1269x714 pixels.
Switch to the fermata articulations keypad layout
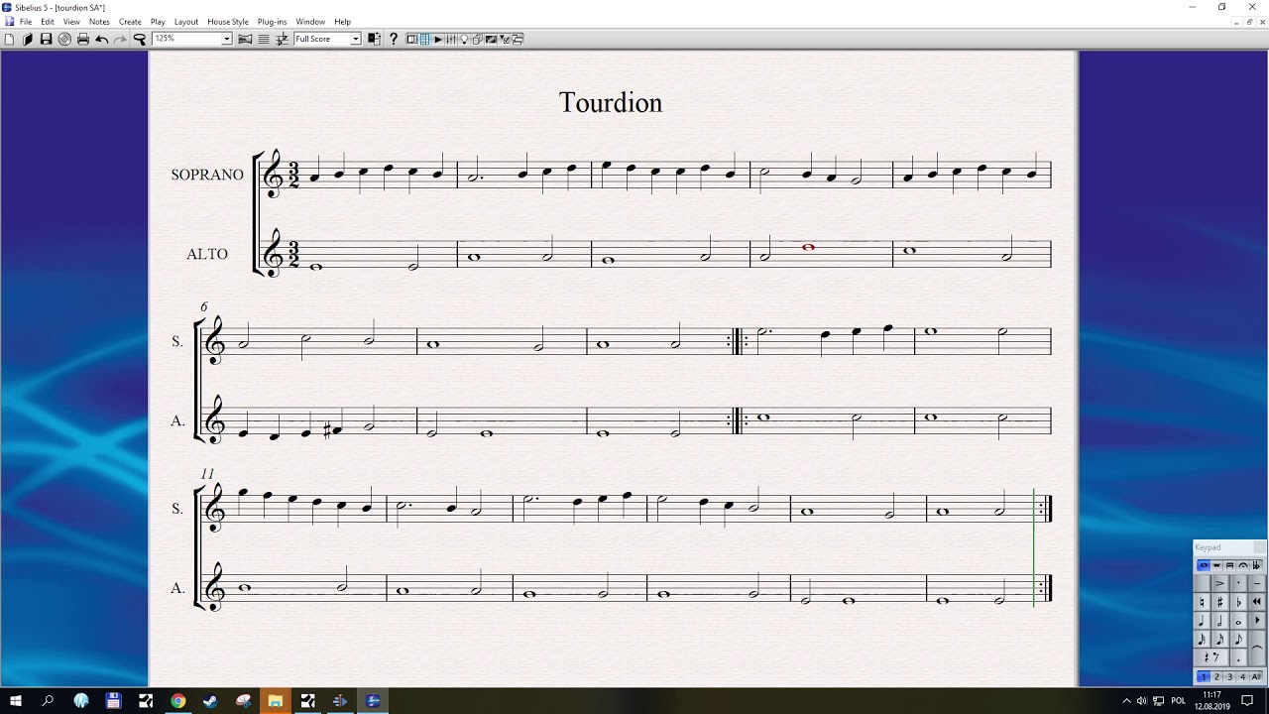coord(1243,565)
